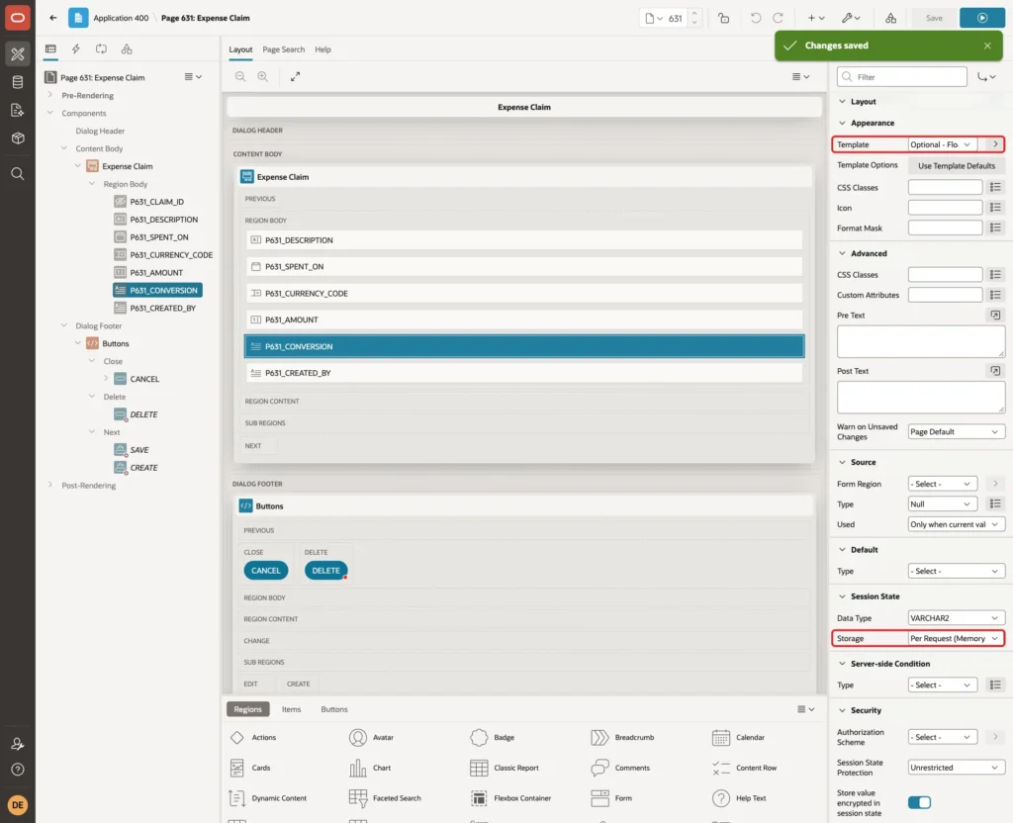This screenshot has height=823, width=1013.
Task: Open the Source Type dropdown
Action: coord(942,503)
